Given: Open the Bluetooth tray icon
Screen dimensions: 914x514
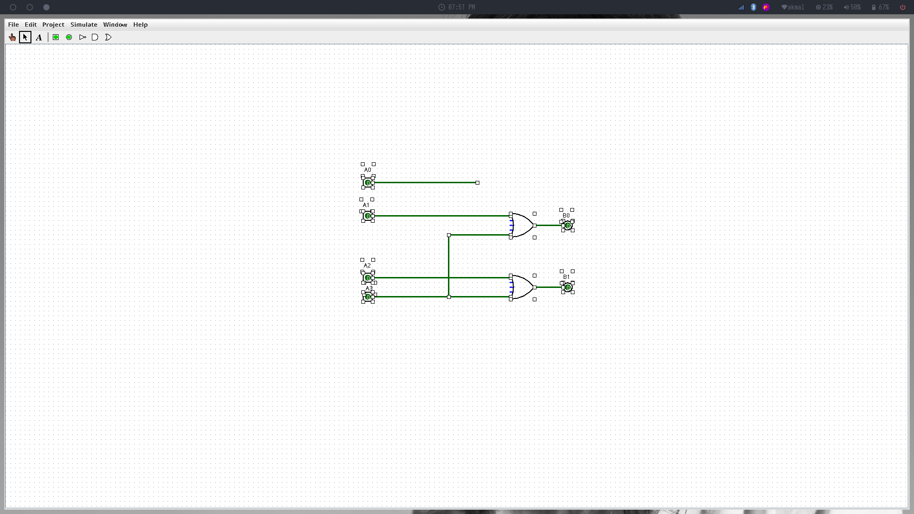Looking at the screenshot, I should (x=754, y=7).
